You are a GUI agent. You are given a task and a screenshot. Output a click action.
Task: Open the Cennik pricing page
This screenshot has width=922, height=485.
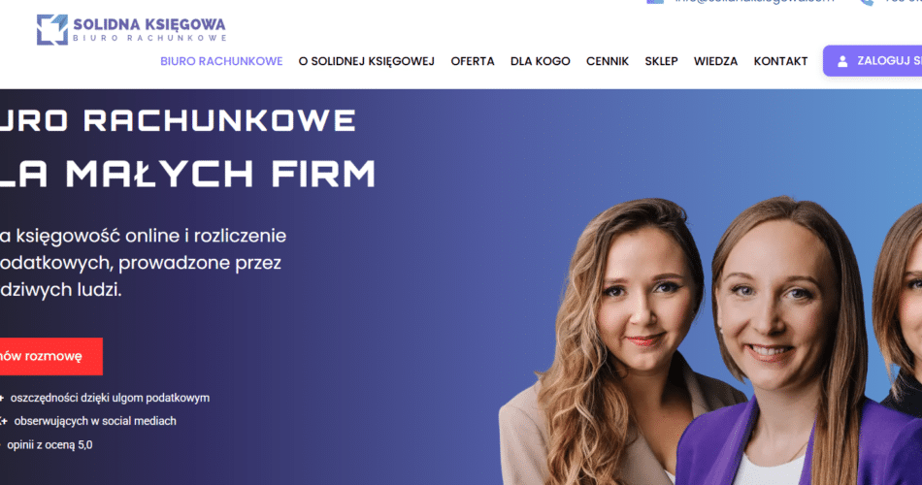(607, 61)
